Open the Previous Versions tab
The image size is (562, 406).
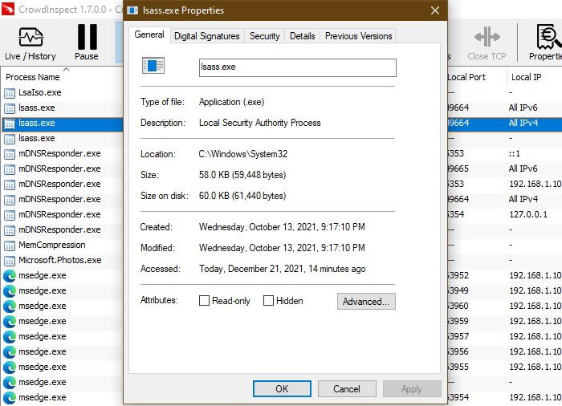(x=358, y=36)
